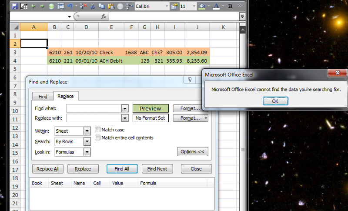This screenshot has height=211, width=348.
Task: Sort results by the Formula column header
Action: click(x=172, y=183)
